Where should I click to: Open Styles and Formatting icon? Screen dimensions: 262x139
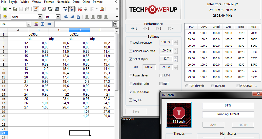(5, 17)
